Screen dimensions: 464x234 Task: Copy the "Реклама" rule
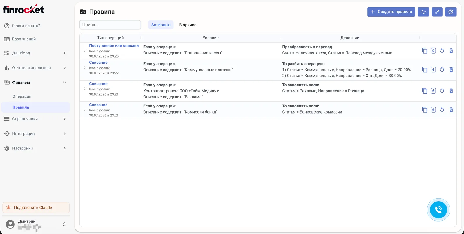(x=425, y=91)
